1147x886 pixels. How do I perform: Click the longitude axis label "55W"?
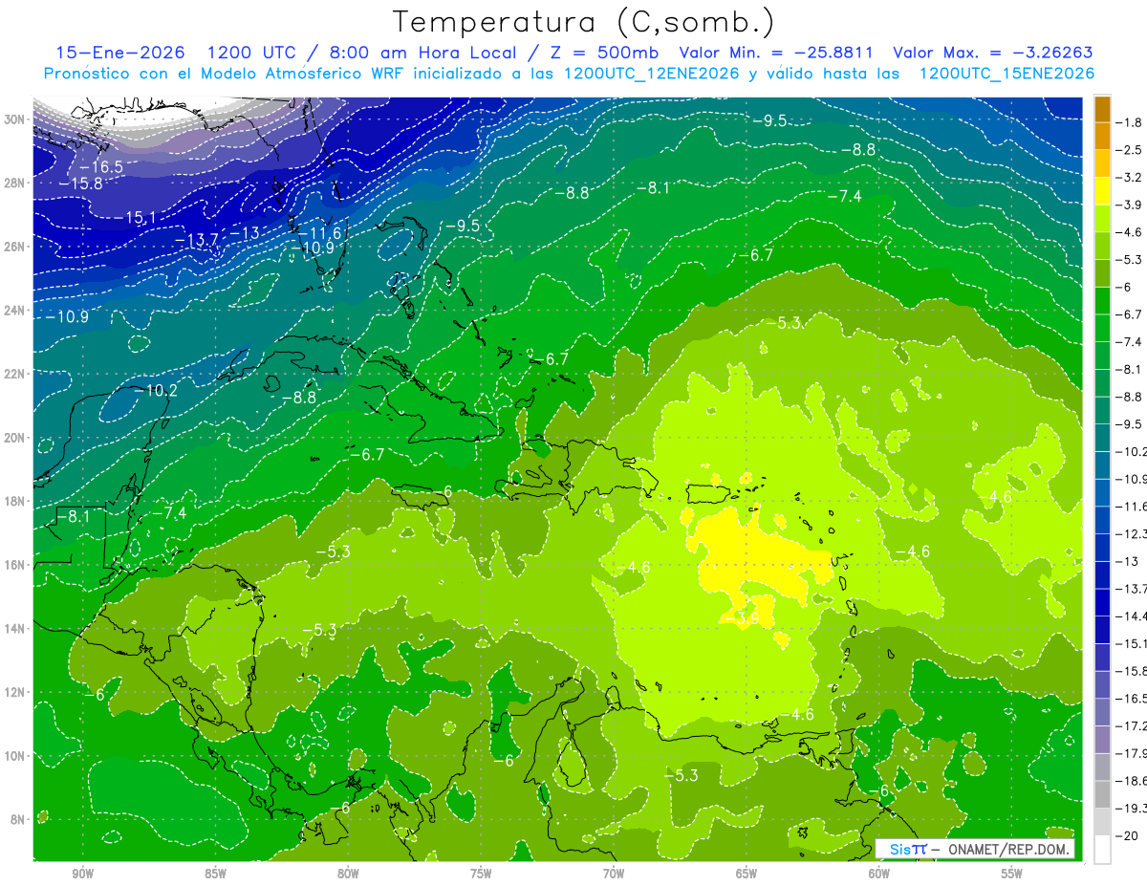tap(1012, 874)
